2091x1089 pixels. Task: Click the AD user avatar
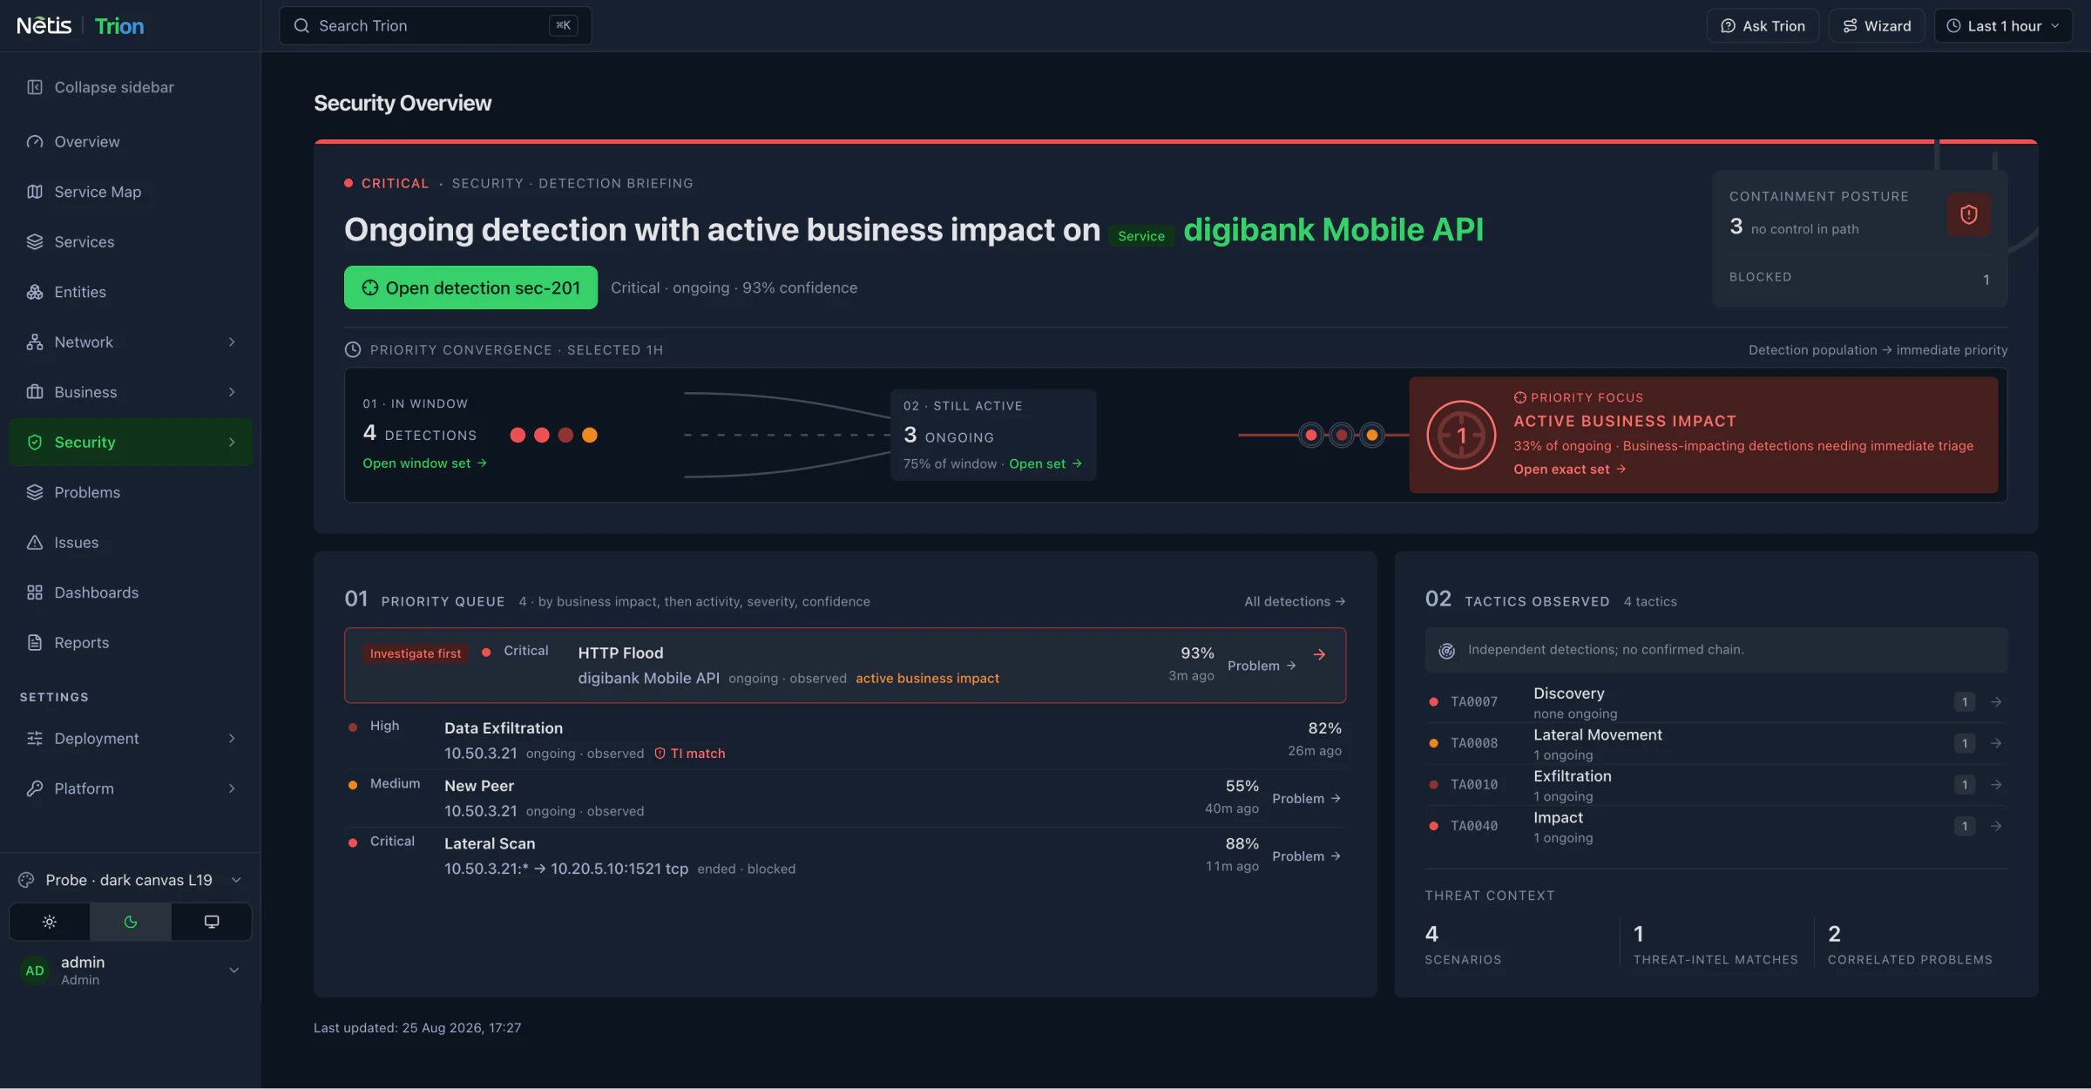coord(35,971)
